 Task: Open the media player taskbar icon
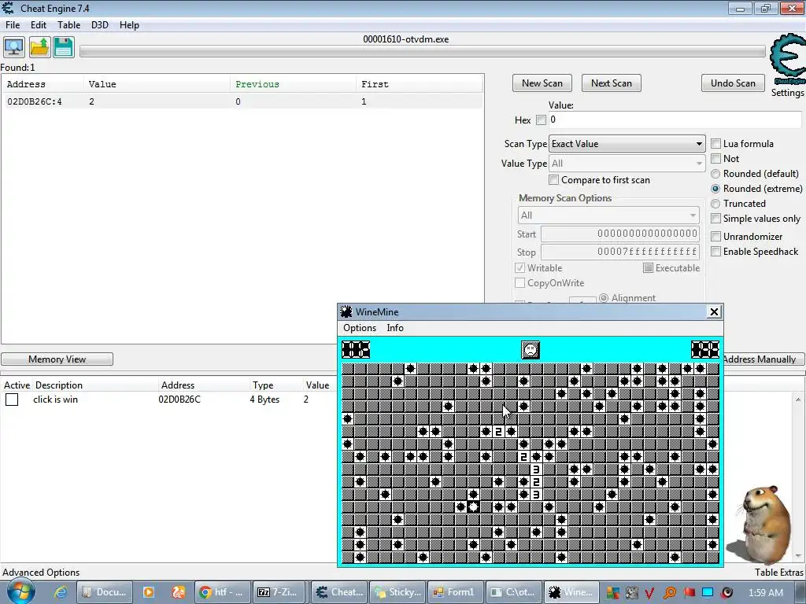pyautogui.click(x=148, y=592)
